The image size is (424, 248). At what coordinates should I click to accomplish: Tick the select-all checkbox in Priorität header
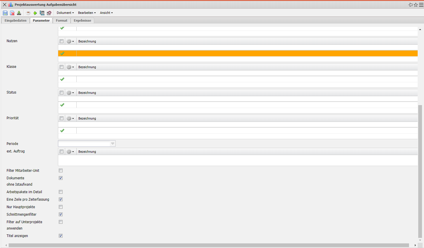61,118
